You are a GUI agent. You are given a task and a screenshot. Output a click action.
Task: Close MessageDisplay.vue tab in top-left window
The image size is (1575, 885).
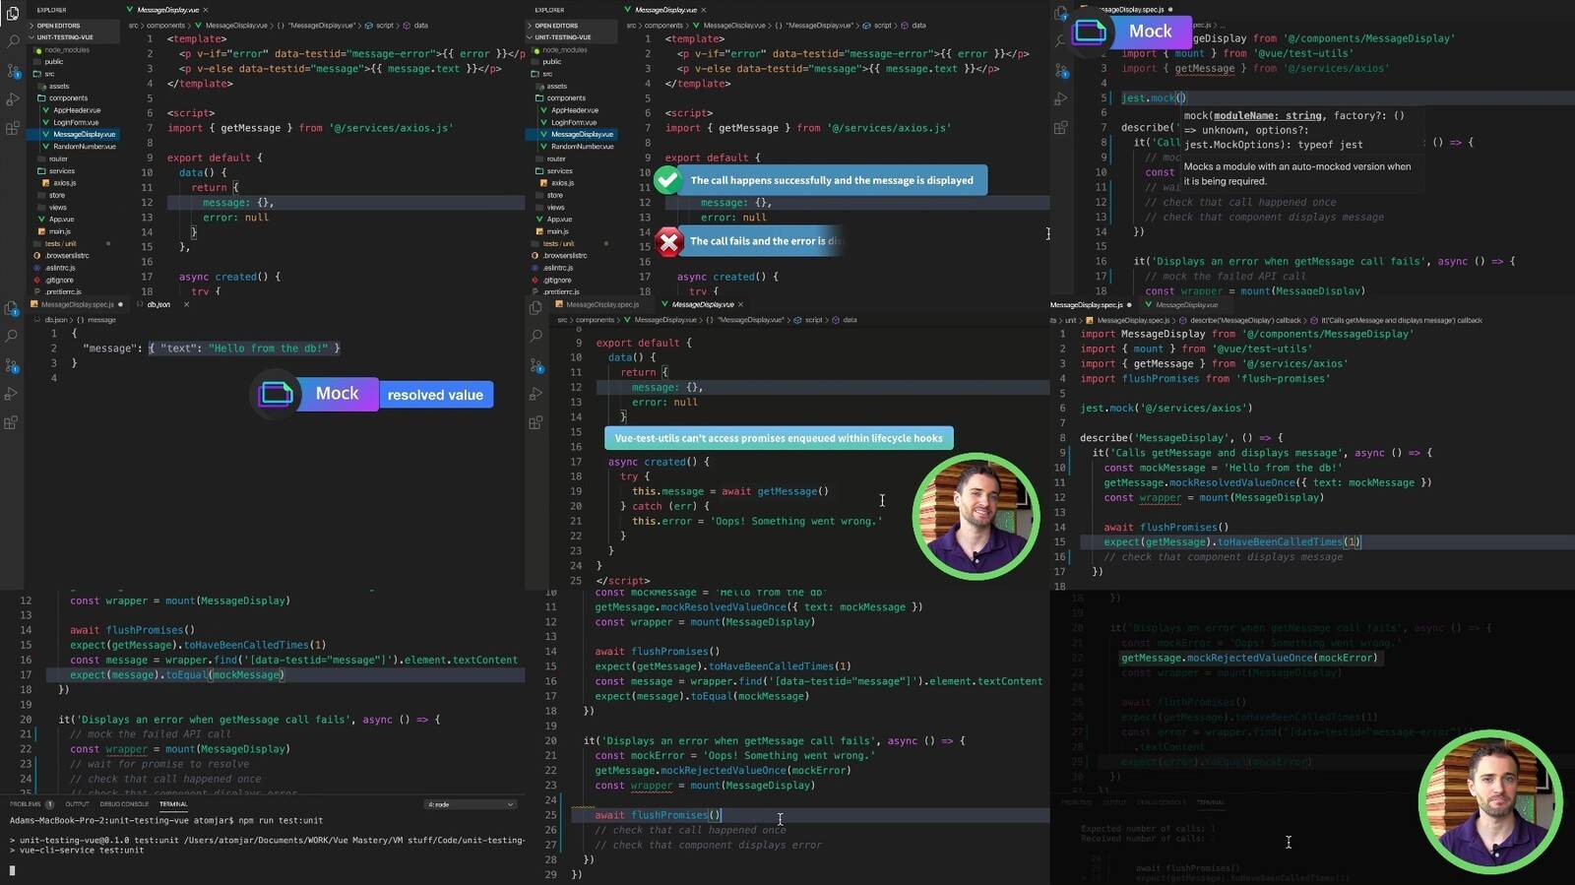tap(206, 10)
